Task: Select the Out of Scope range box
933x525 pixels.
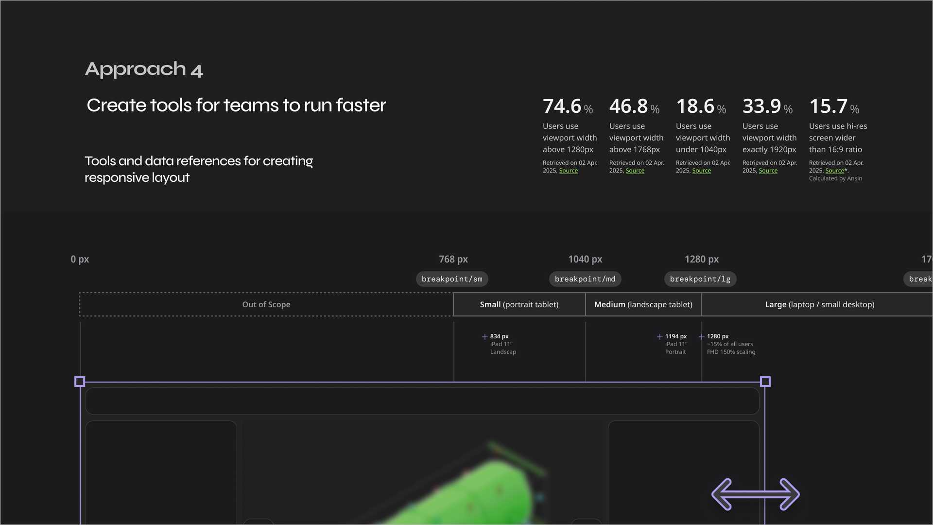Action: click(266, 304)
